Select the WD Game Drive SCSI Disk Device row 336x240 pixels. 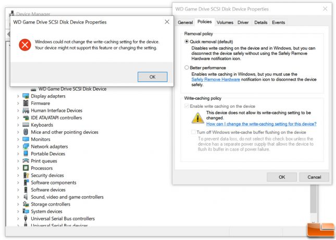pos(69,89)
